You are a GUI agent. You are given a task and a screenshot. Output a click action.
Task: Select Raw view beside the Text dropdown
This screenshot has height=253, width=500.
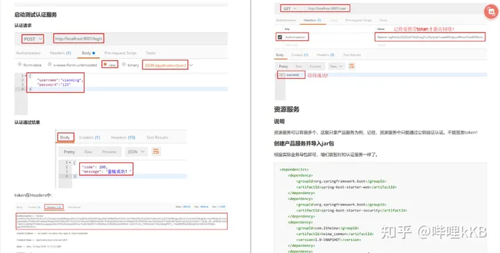[299, 66]
